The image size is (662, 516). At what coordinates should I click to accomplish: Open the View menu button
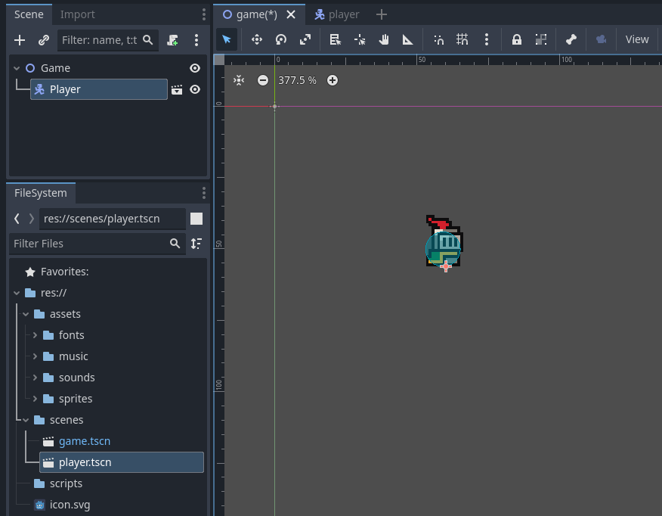pyautogui.click(x=636, y=39)
